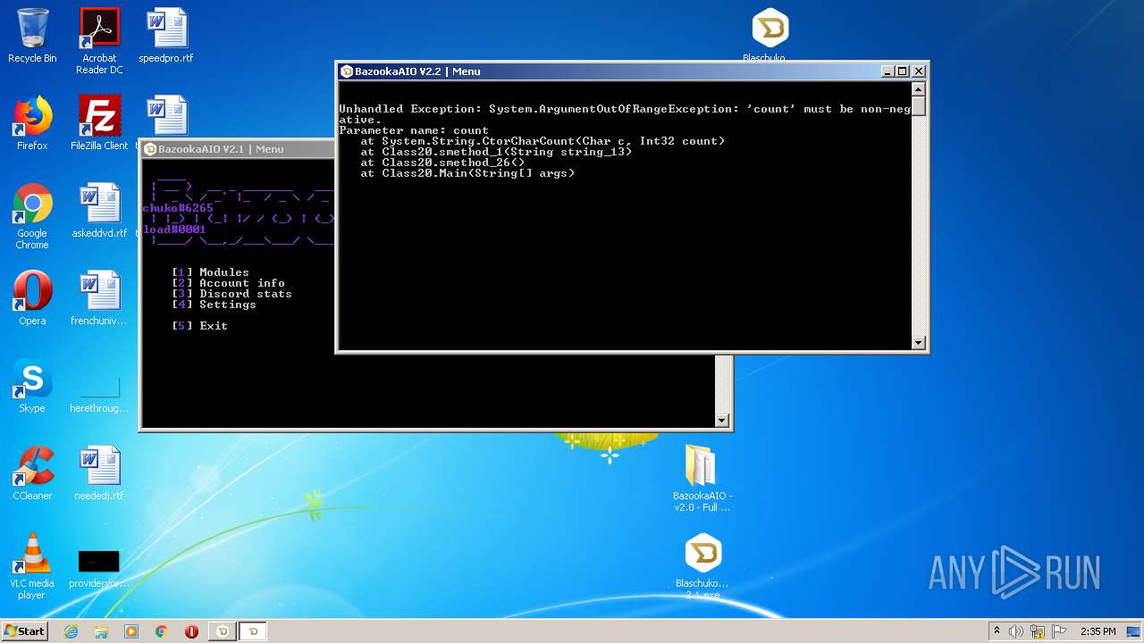The height and width of the screenshot is (643, 1144).
Task: Click the 'Parameter name: count' line
Action: tap(414, 130)
